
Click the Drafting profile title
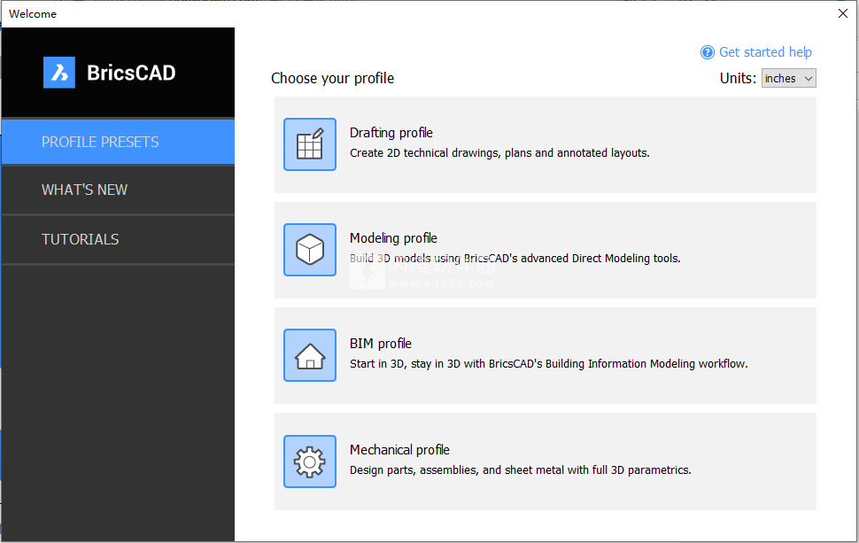coord(391,133)
